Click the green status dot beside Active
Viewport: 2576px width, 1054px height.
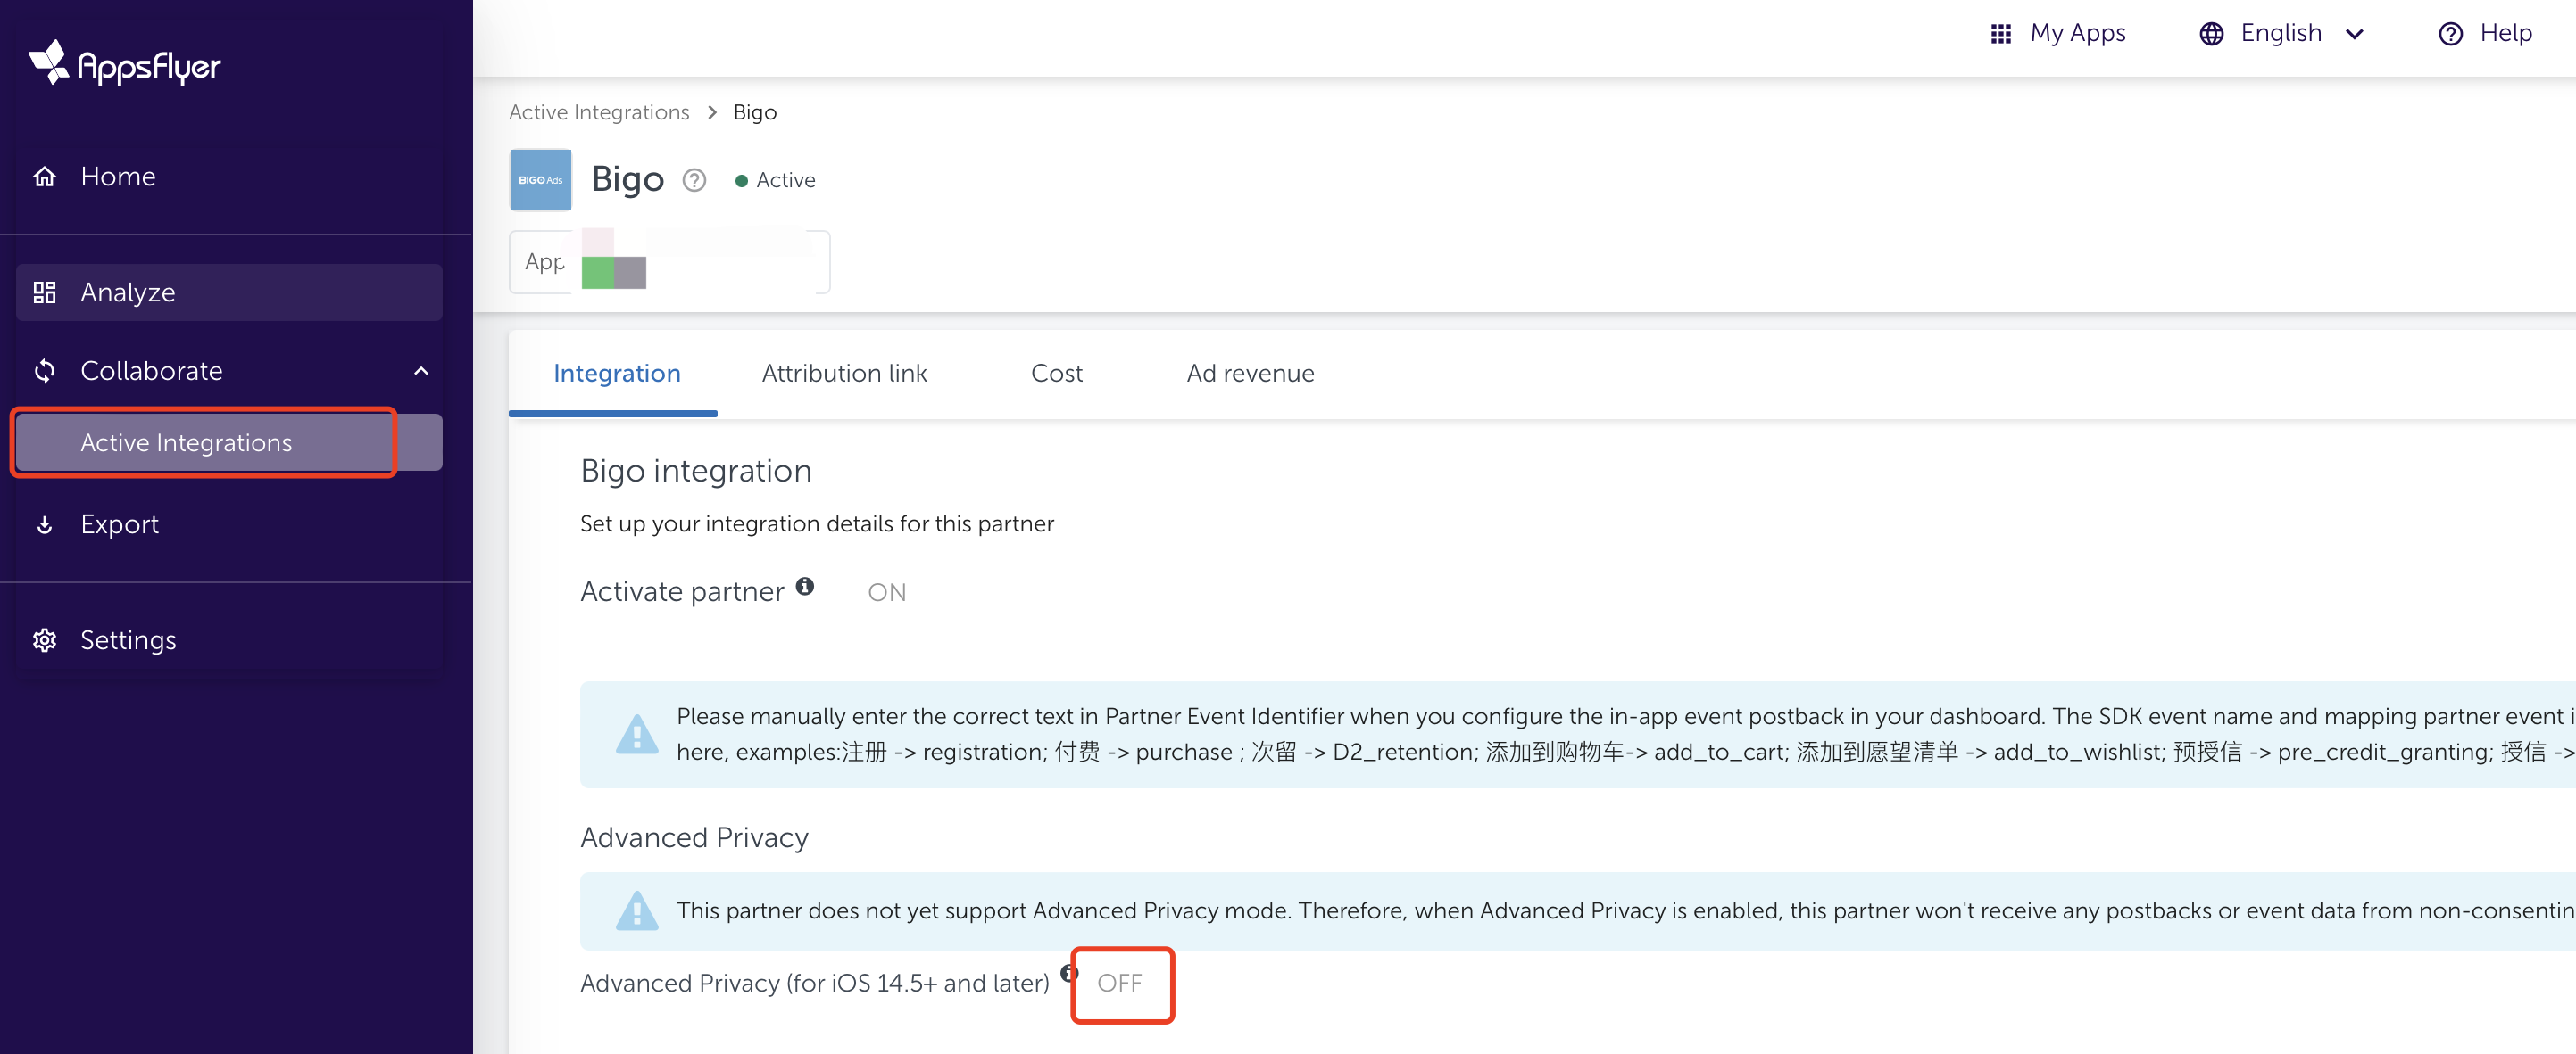click(742, 181)
